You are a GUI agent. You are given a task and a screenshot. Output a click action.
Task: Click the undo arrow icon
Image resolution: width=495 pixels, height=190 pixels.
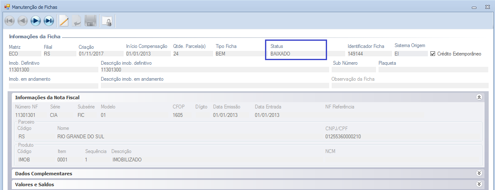[77, 21]
